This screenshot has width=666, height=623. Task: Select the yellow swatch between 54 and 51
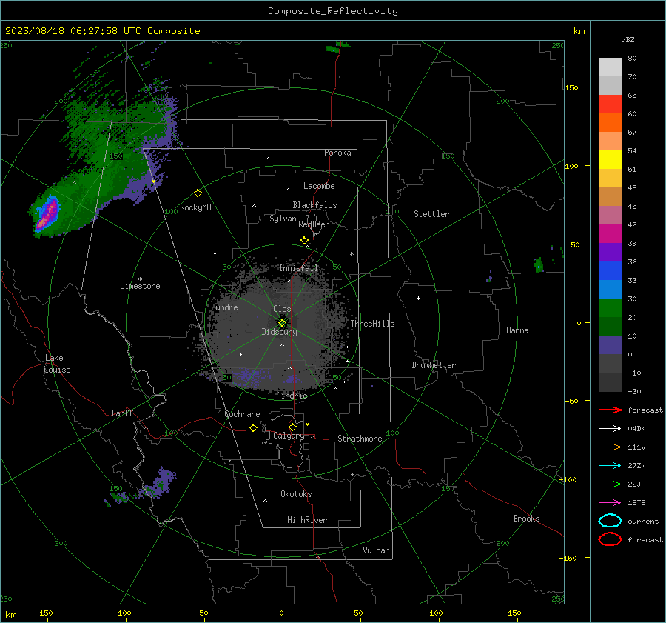[610, 160]
